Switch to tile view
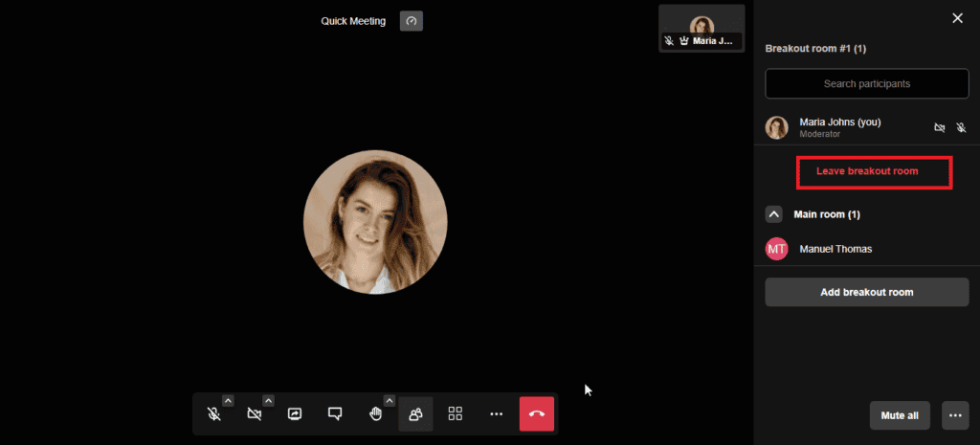 coord(456,413)
